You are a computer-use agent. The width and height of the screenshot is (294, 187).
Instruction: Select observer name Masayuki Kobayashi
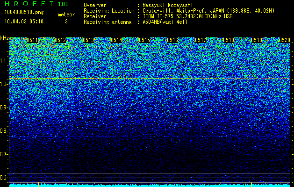(x=168, y=5)
